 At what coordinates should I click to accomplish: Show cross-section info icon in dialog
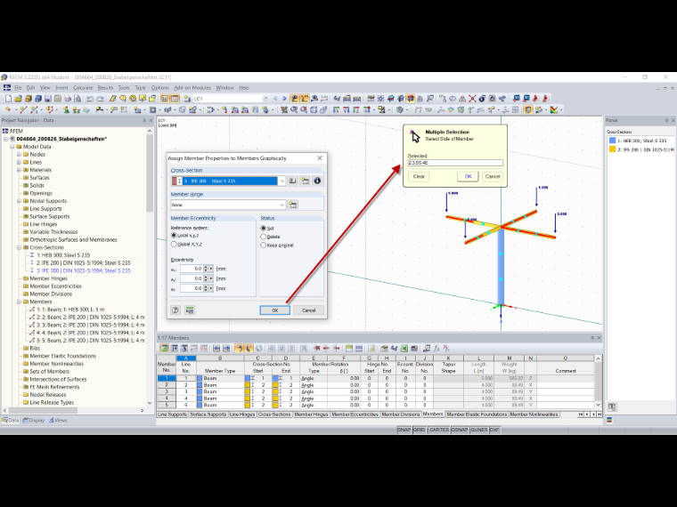tap(317, 181)
